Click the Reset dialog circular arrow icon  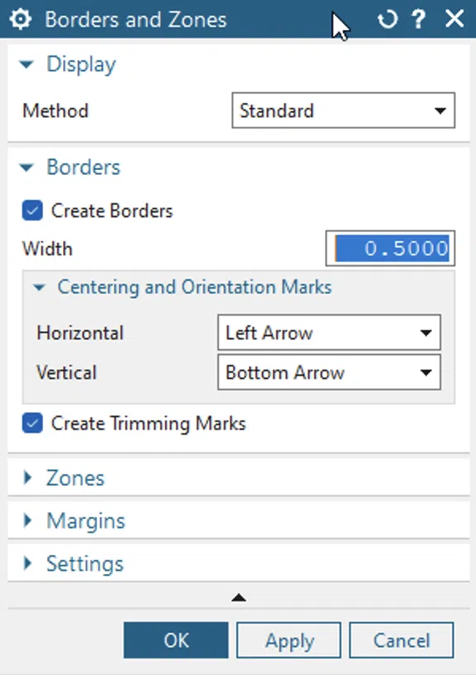click(387, 19)
